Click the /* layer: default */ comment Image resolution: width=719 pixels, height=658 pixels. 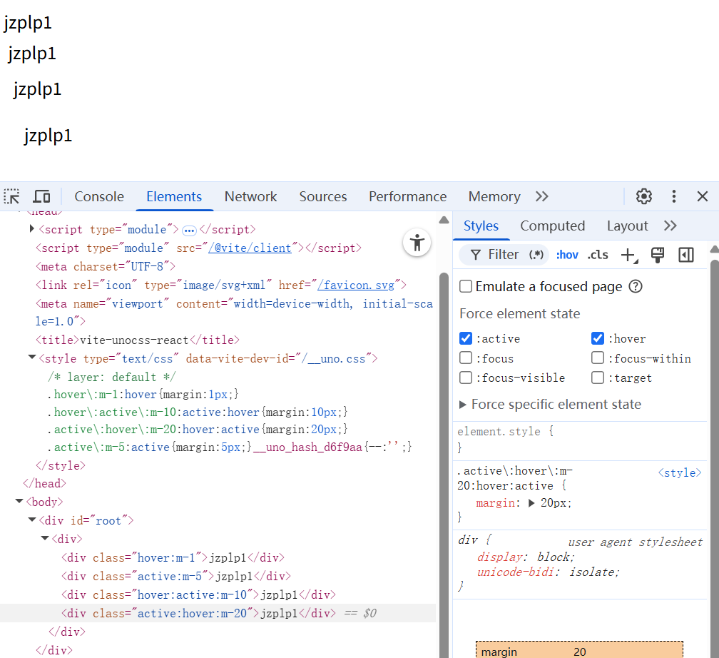tap(111, 378)
